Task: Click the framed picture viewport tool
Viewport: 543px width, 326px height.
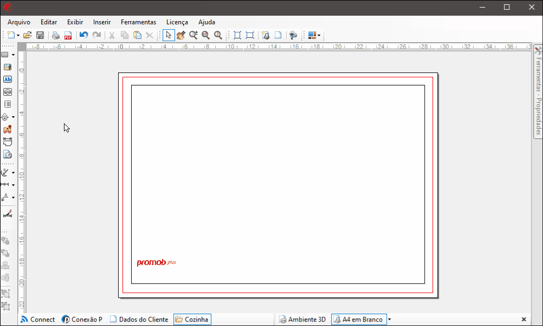Action: [x=7, y=92]
